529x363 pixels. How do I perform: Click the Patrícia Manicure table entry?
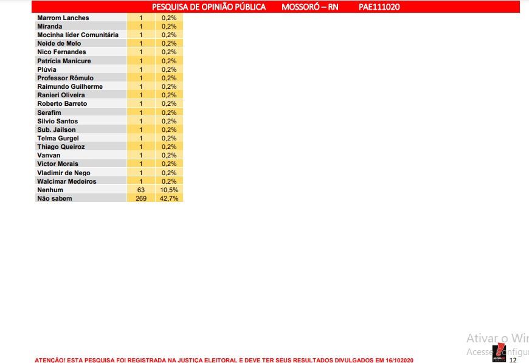pos(64,61)
